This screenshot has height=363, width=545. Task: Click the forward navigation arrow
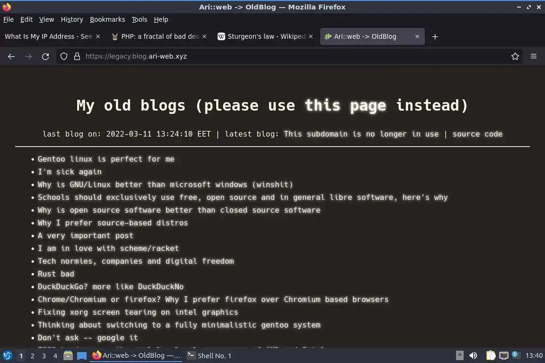click(x=28, y=56)
